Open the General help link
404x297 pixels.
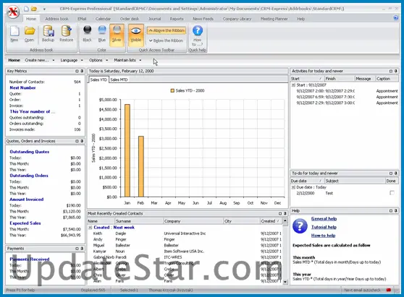[324, 219]
